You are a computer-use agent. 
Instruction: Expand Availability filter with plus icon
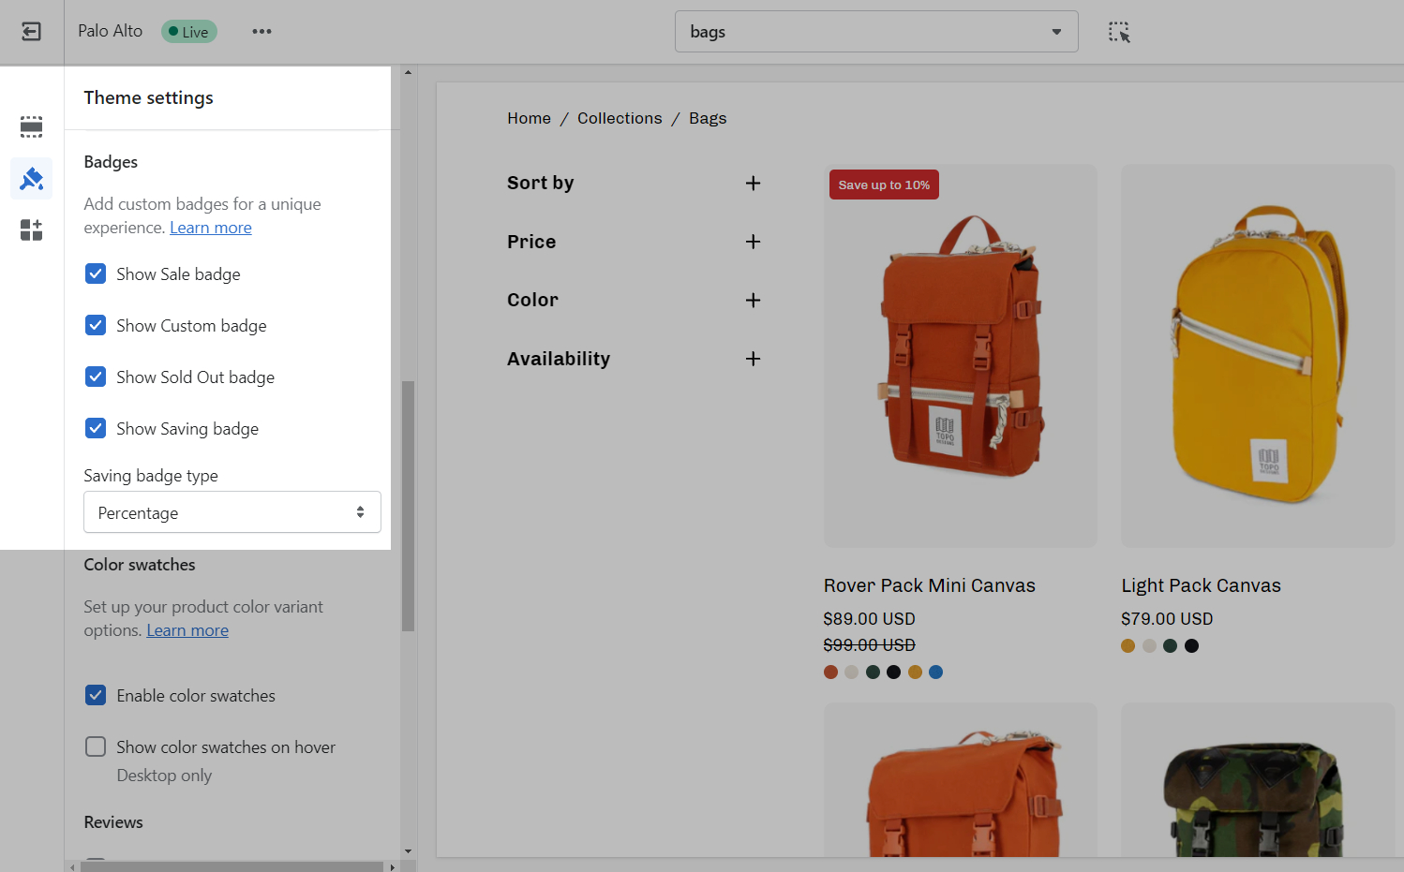click(753, 359)
